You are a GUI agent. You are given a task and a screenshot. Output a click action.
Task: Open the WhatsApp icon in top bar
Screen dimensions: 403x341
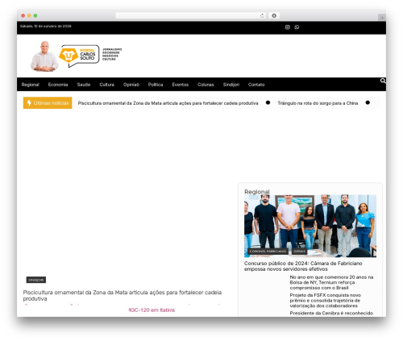[x=297, y=27]
